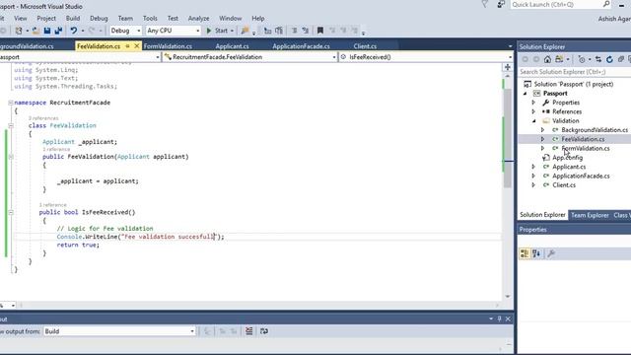Expand the Applicant.cs tree node
The height and width of the screenshot is (355, 631).
click(x=534, y=167)
